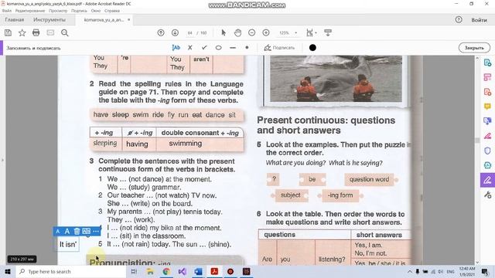
Task: Print the document with printer icon
Action: click(x=36, y=32)
